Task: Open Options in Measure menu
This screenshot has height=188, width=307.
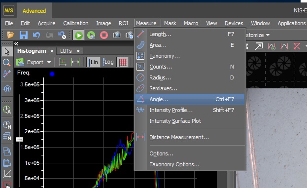Action: pos(190,153)
